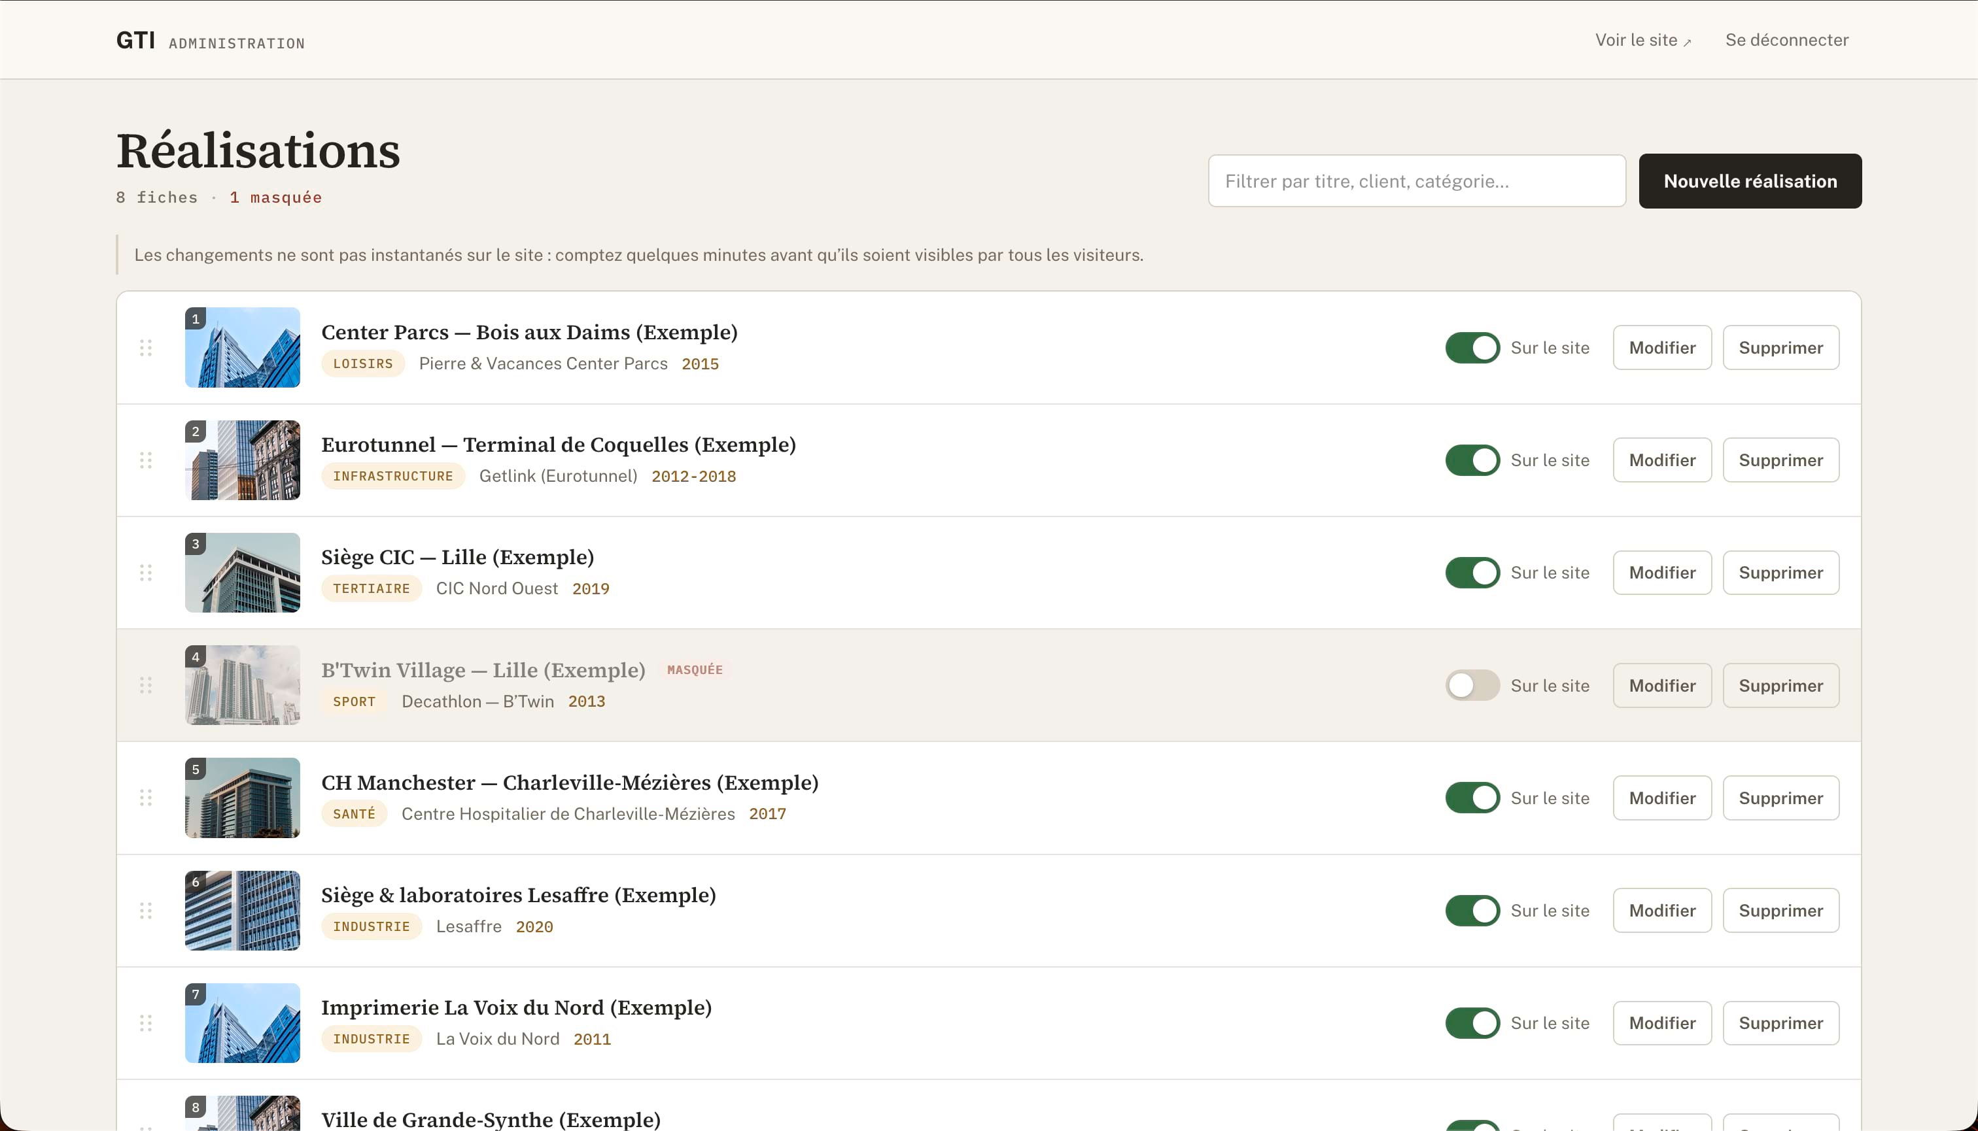Click the '1 masquée' count under the heading

276,197
